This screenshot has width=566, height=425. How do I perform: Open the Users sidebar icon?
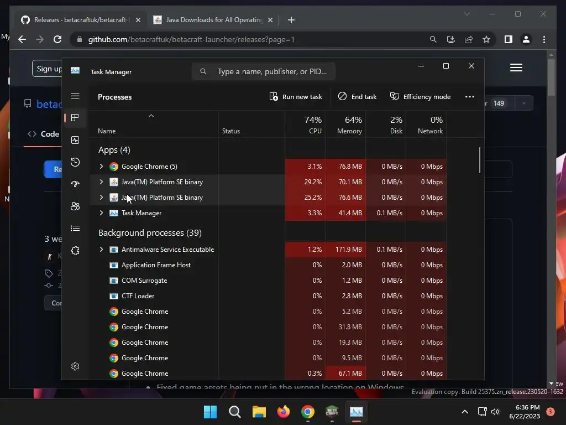[75, 206]
